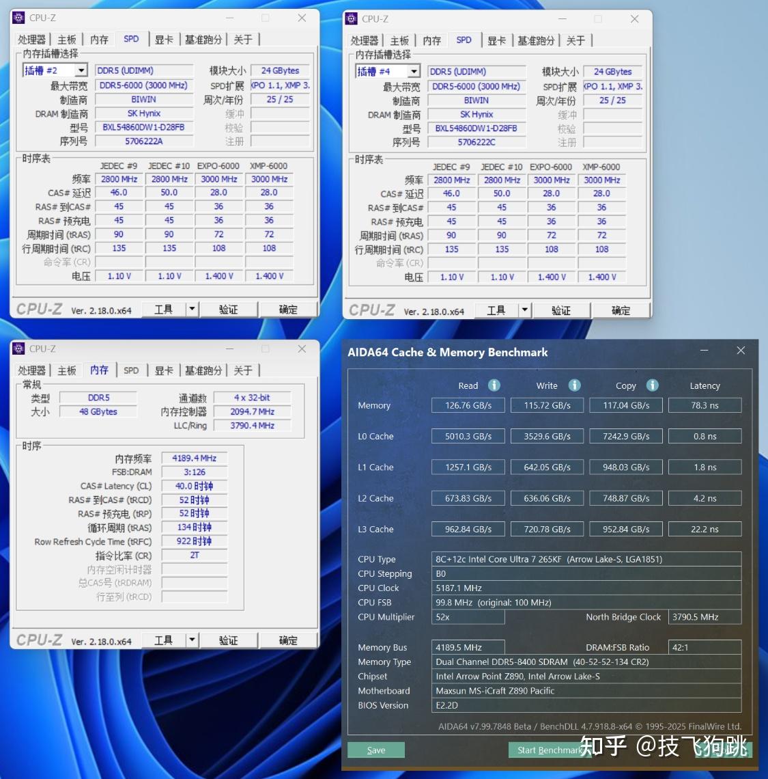The height and width of the screenshot is (779, 768).
Task: Click model BXL54860DW1-D28FB in slot #2 window
Action: (x=144, y=127)
